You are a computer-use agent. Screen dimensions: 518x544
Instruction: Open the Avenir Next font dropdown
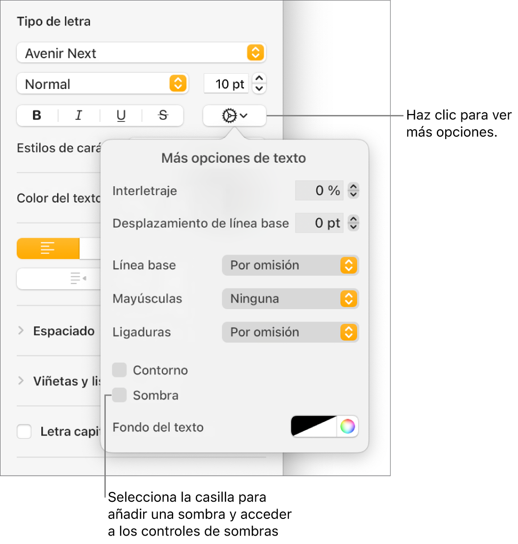(141, 53)
